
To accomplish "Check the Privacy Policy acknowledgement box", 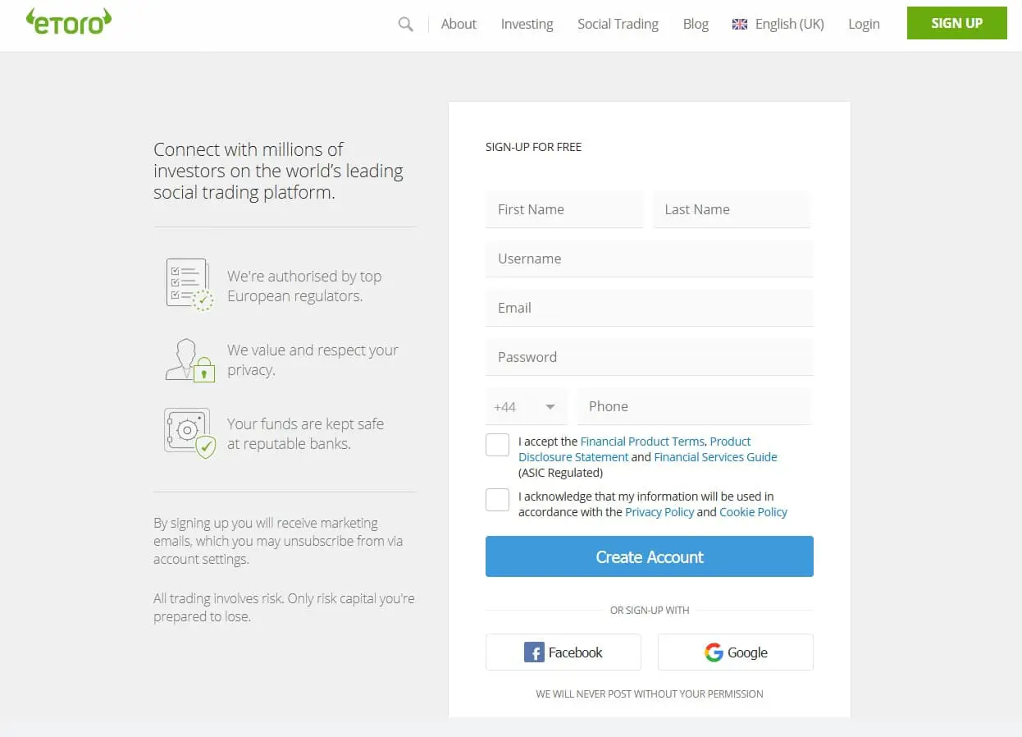I will tap(497, 499).
